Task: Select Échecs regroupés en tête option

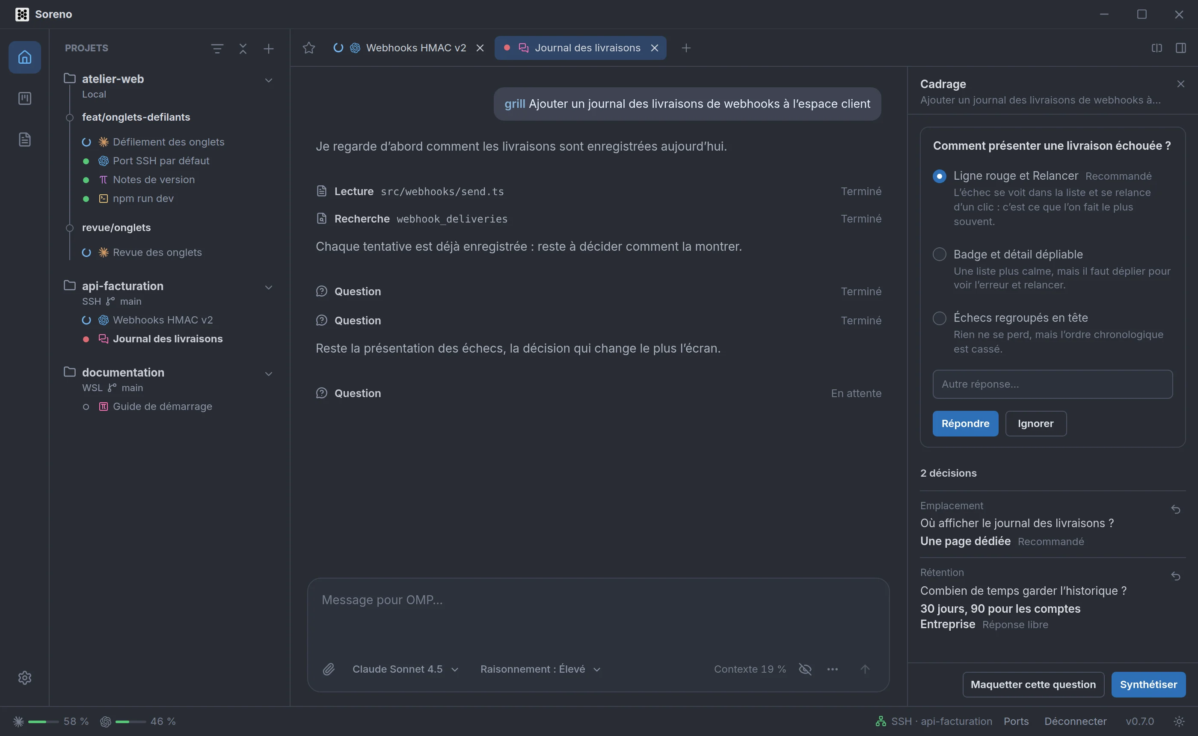Action: (x=940, y=318)
